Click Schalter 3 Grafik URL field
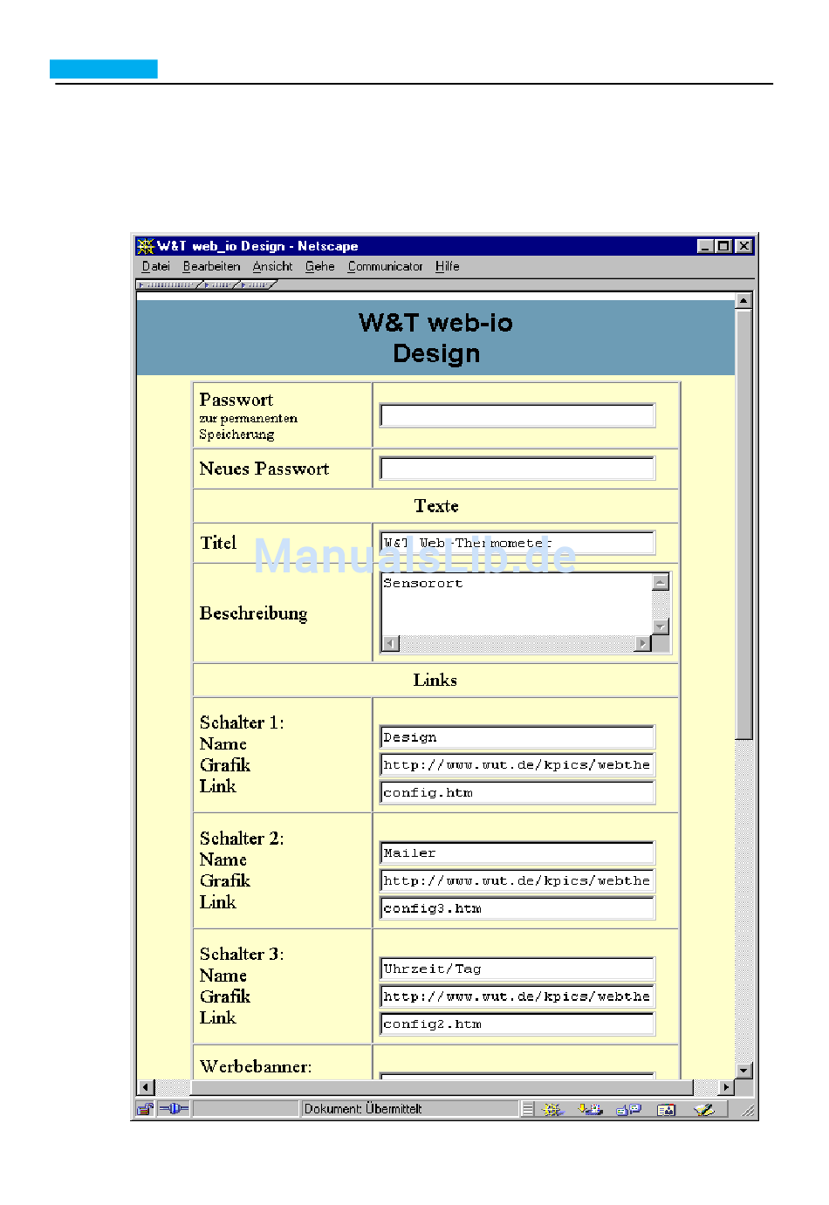The image size is (829, 1205). click(517, 996)
